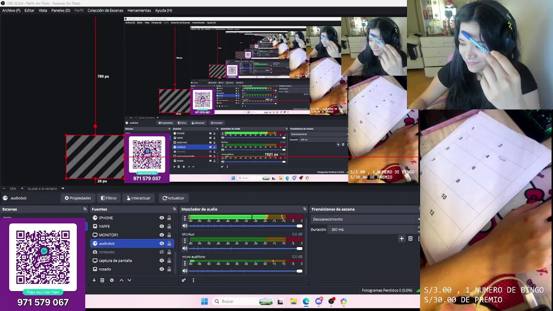Toggle lock on rosado source
The height and width of the screenshot is (311, 553).
(x=169, y=269)
